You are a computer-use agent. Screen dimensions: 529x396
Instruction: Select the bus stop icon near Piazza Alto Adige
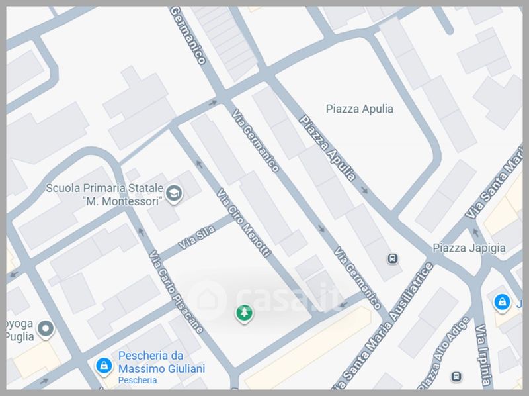tap(456, 376)
